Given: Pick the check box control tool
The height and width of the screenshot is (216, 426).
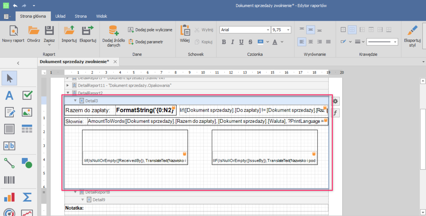Looking at the screenshot, I should click(x=27, y=95).
